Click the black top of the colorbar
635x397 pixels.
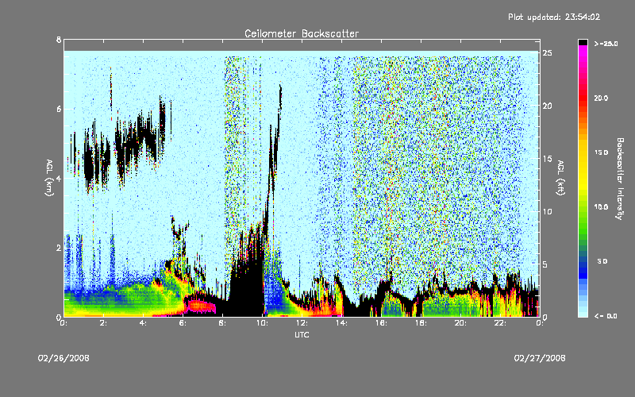583,42
